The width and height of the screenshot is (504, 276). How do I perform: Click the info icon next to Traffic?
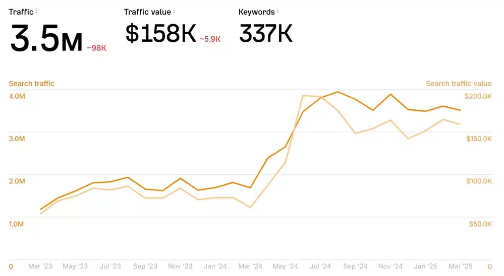[x=36, y=11]
